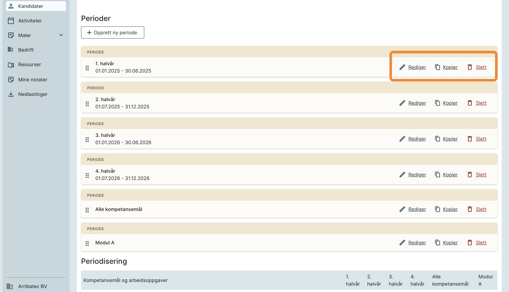Expand the Maler menu chevron
This screenshot has width=509, height=292.
pos(61,35)
